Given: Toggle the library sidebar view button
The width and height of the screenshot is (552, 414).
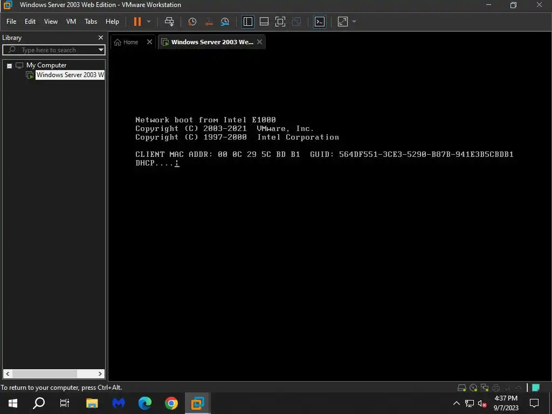Looking at the screenshot, I should tap(248, 22).
